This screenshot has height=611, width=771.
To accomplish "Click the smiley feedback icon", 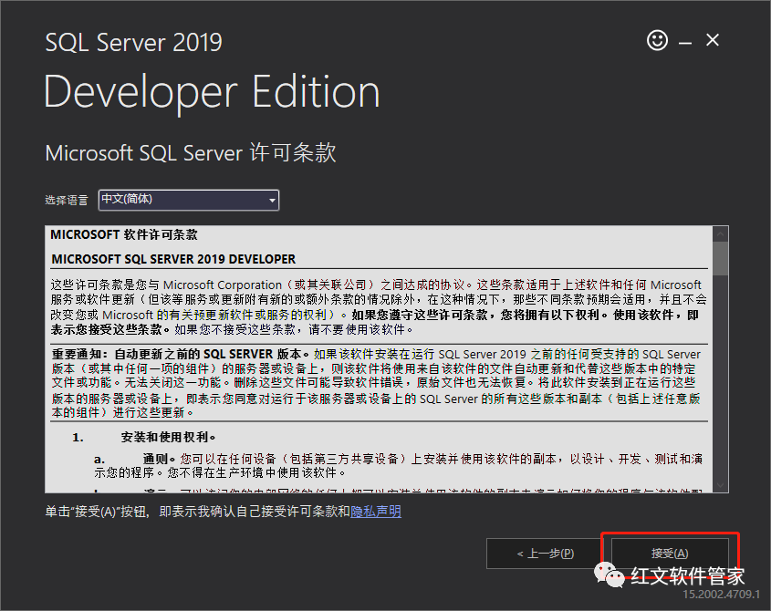I will (x=657, y=40).
